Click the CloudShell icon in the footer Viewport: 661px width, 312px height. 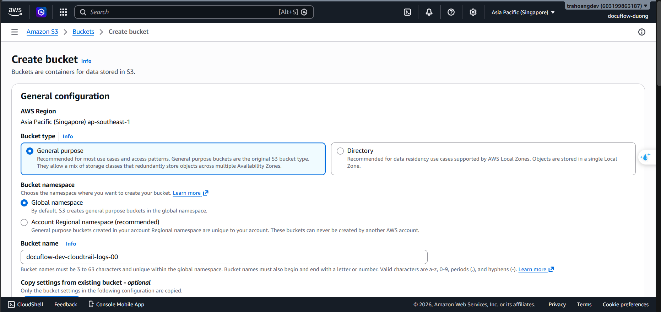pyautogui.click(x=11, y=305)
